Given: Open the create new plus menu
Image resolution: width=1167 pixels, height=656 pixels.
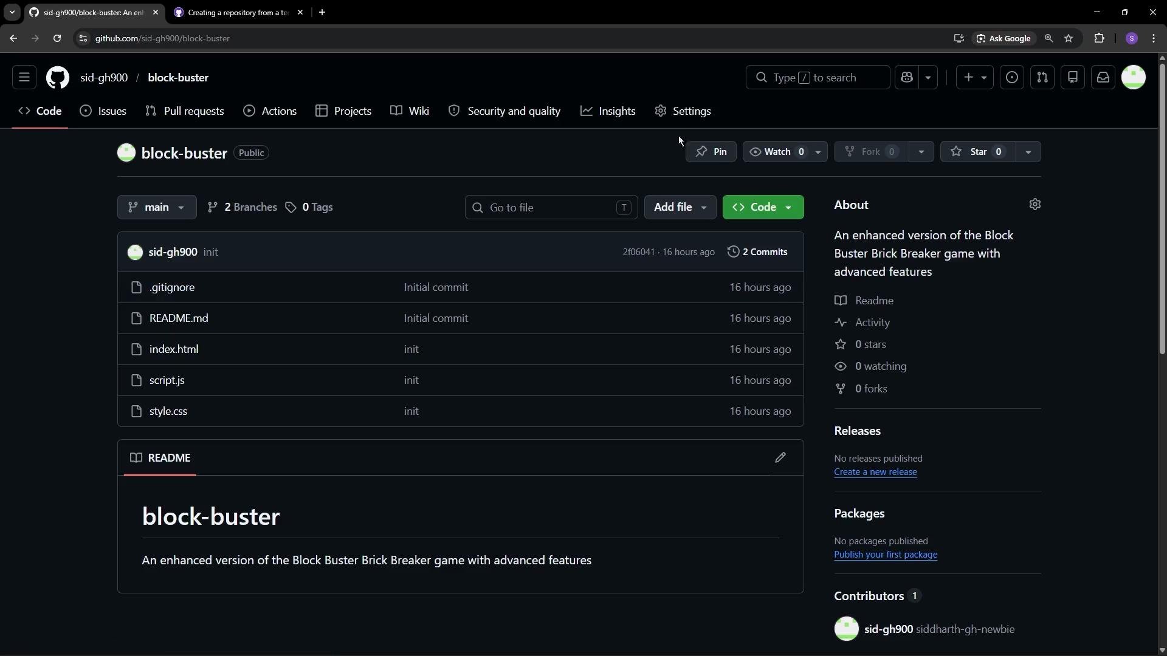Looking at the screenshot, I should coord(974,78).
